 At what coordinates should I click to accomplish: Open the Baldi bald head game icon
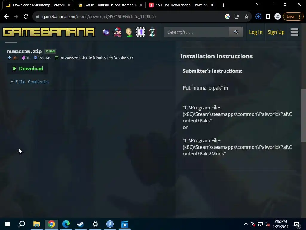point(129,32)
